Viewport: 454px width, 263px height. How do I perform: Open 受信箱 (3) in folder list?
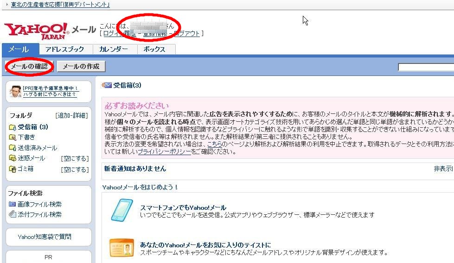pyautogui.click(x=33, y=127)
